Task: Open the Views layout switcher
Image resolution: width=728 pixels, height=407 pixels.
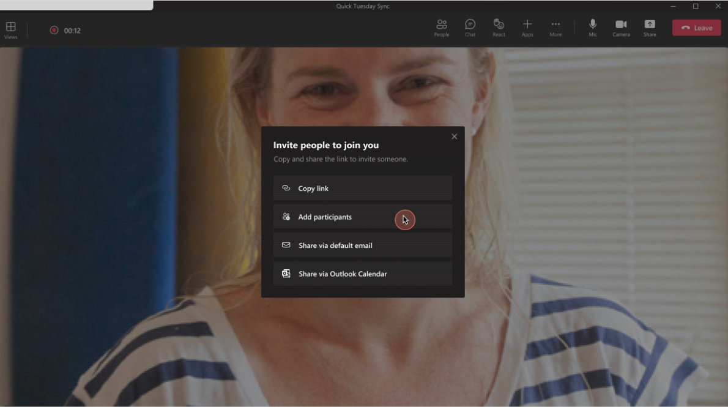Action: coord(10,30)
